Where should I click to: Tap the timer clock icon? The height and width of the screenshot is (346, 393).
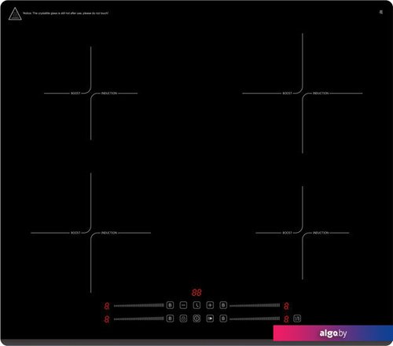click(196, 305)
